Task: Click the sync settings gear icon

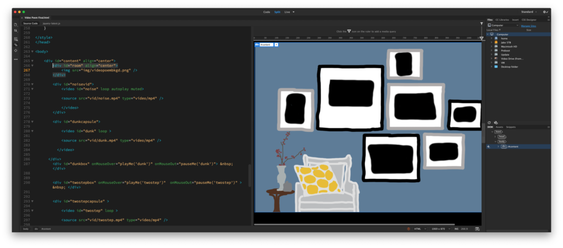Action: tap(545, 12)
